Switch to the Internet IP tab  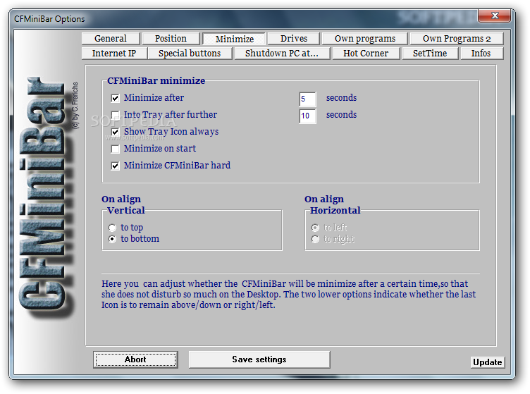[x=114, y=54]
